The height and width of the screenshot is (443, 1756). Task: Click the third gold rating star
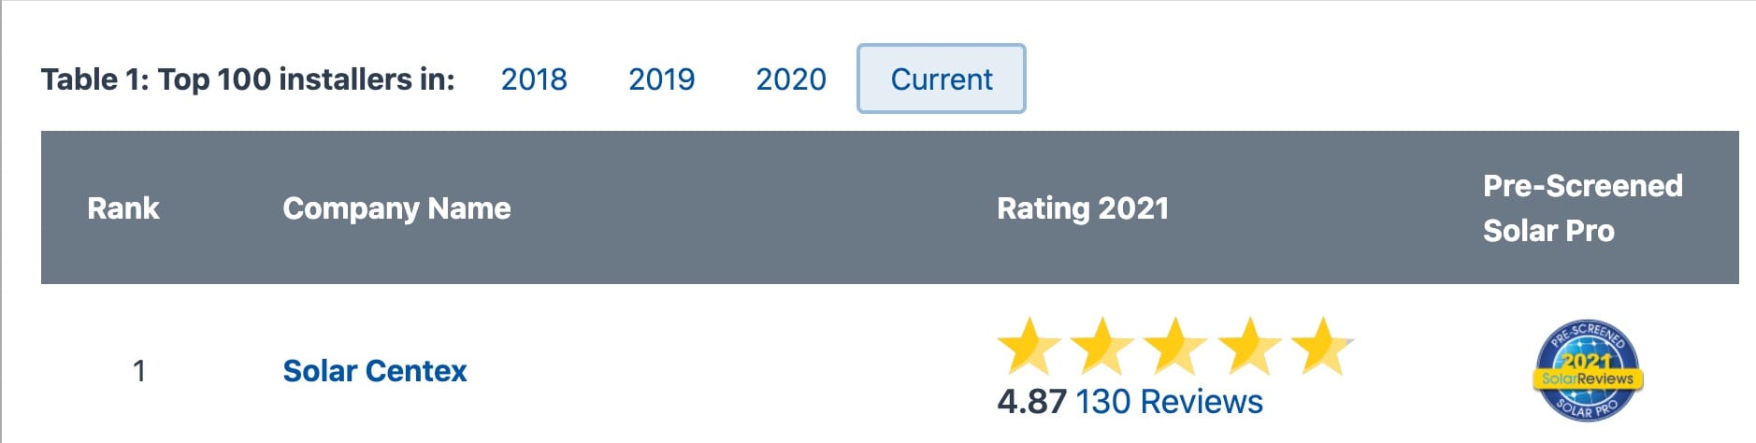[x=1175, y=346]
